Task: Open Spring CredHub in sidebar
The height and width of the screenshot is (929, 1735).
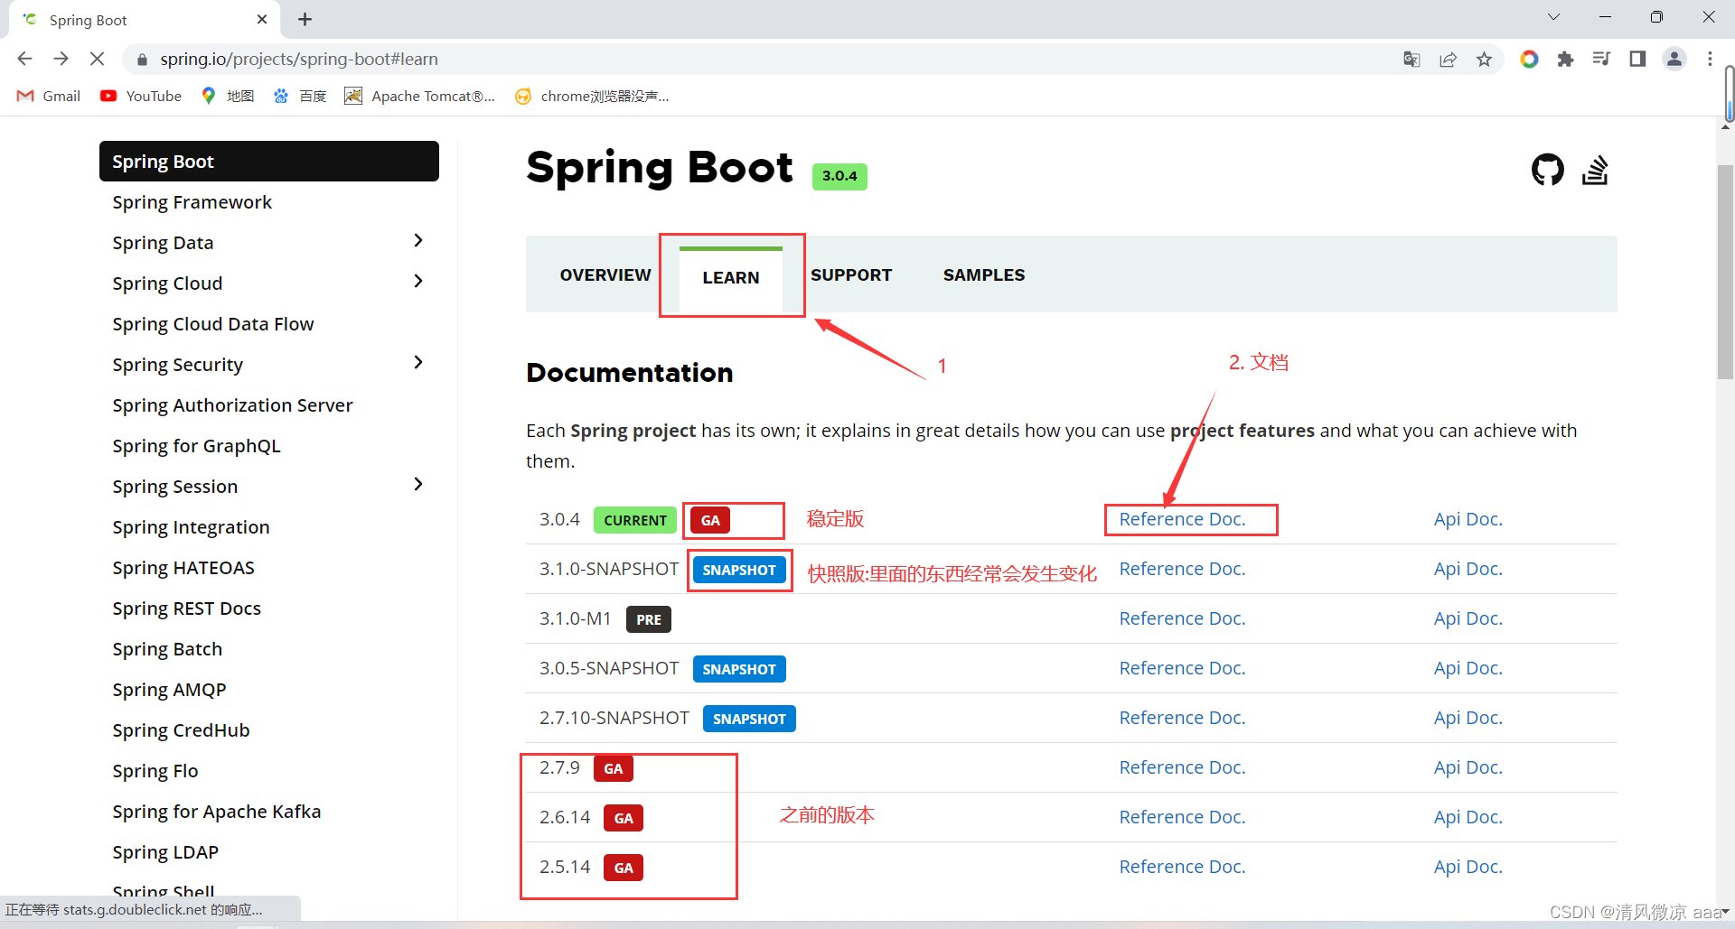Action: pos(181,730)
